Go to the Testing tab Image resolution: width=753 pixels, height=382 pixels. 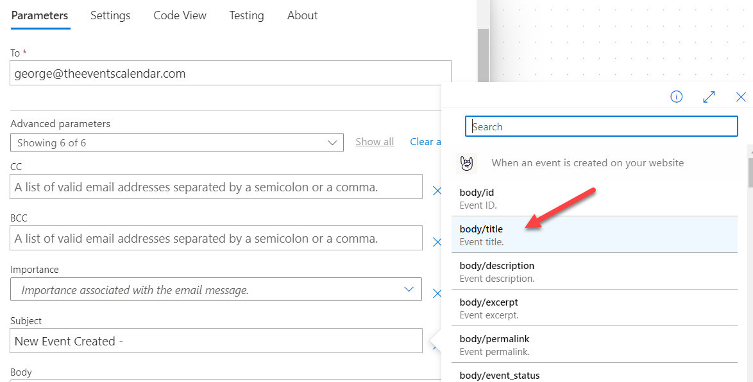click(246, 15)
